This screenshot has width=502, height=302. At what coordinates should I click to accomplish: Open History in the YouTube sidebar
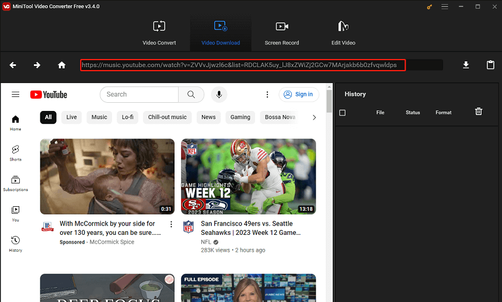[15, 244]
